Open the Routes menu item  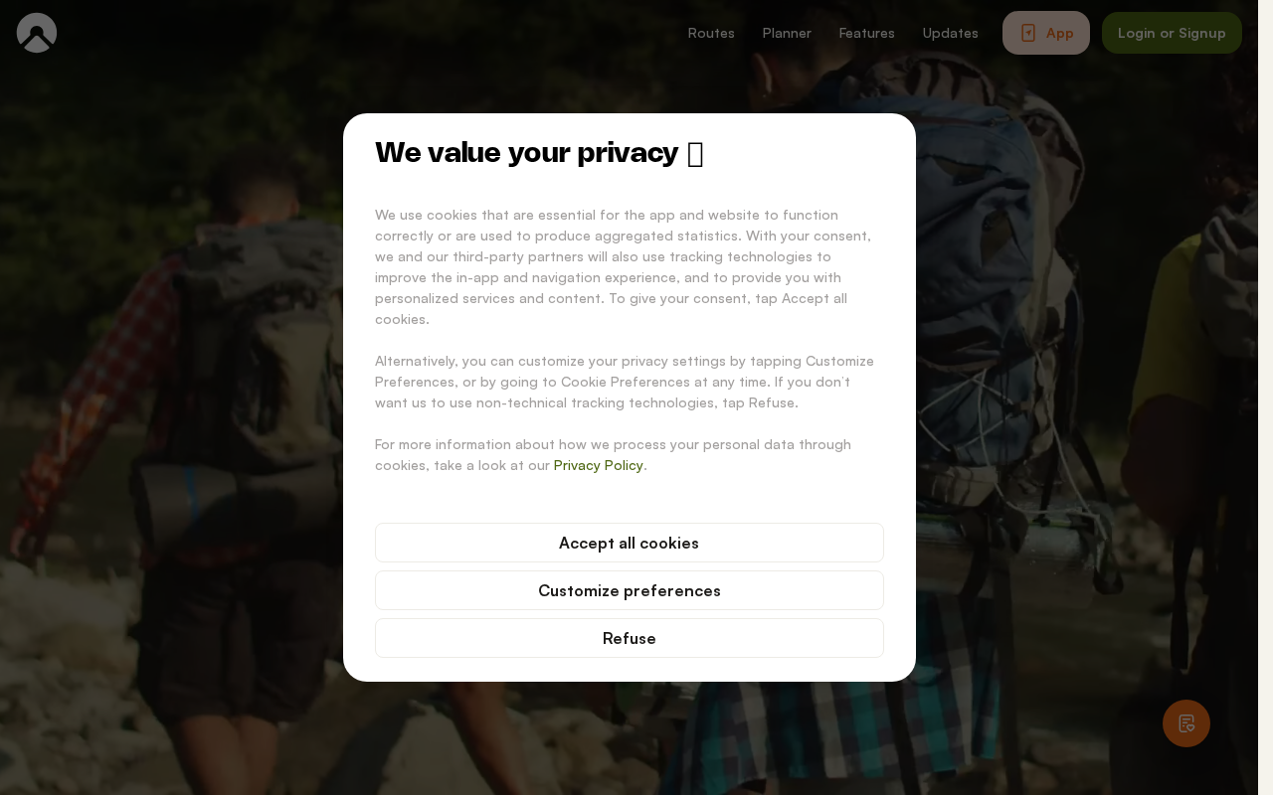click(x=711, y=33)
